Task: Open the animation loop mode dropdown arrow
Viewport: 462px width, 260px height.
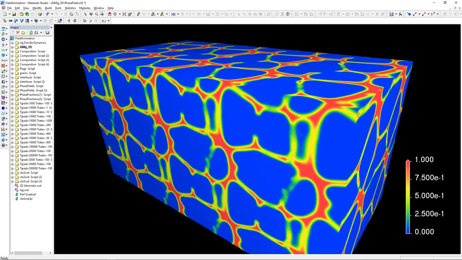Action: 108,21
